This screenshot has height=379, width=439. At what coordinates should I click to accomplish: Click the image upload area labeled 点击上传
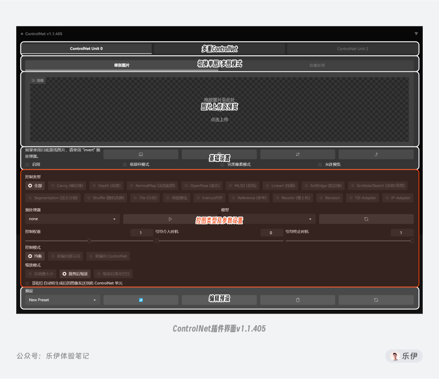(x=219, y=120)
